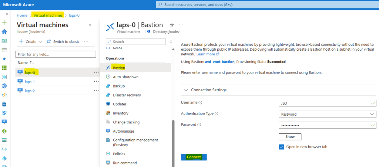Focus the top resources search bar
The image size is (379, 167).
[x=267, y=4]
